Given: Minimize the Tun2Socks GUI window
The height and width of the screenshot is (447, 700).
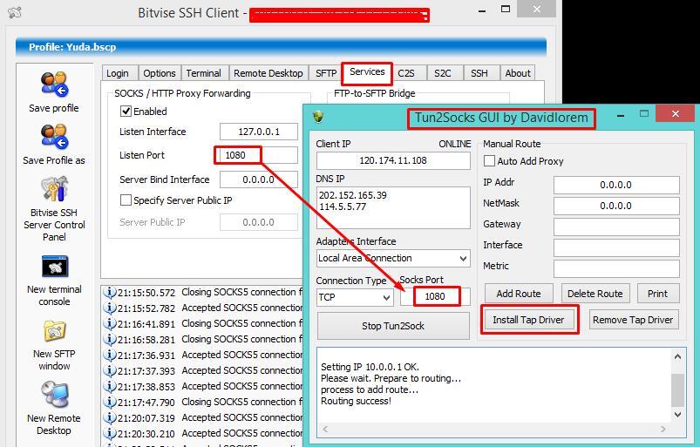Looking at the screenshot, I should (x=621, y=116).
